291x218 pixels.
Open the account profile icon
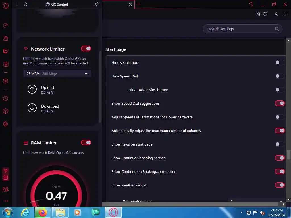276,14
